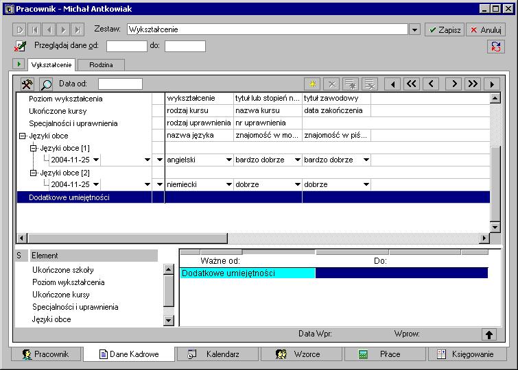Open the Księgowanie bottom tab
The height and width of the screenshot is (370, 518).
coord(467,354)
